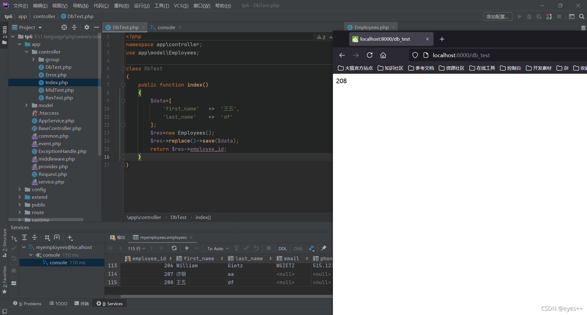Screen dimensions: 587x315
Task: Click the compare data icon in table toolbar
Action: pyautogui.click(x=311, y=248)
